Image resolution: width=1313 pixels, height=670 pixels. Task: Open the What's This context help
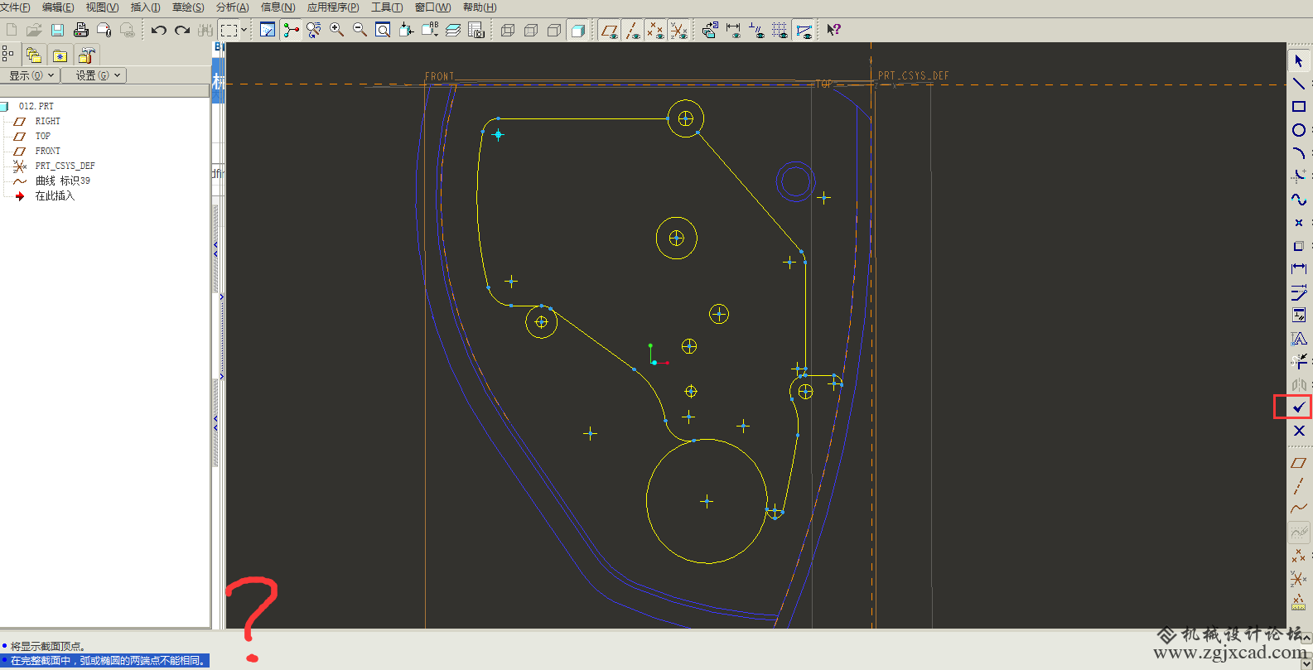point(834,30)
